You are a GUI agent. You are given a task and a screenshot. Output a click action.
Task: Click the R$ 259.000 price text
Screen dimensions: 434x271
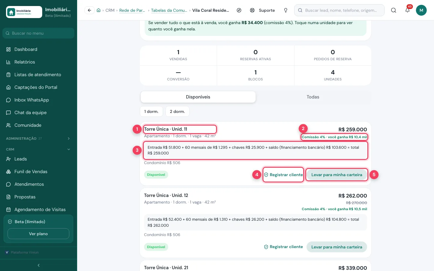353,129
